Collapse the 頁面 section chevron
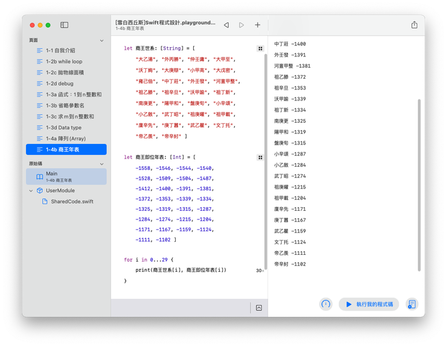Image resolution: width=447 pixels, height=346 pixels. [102, 40]
